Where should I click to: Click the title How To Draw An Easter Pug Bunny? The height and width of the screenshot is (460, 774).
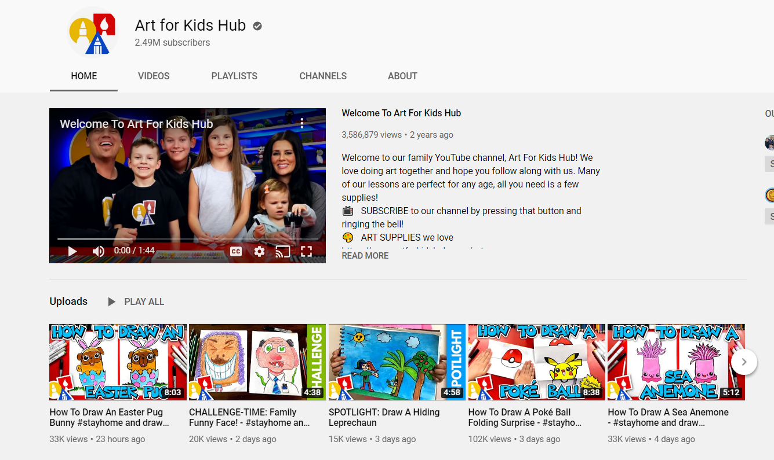[x=110, y=417]
